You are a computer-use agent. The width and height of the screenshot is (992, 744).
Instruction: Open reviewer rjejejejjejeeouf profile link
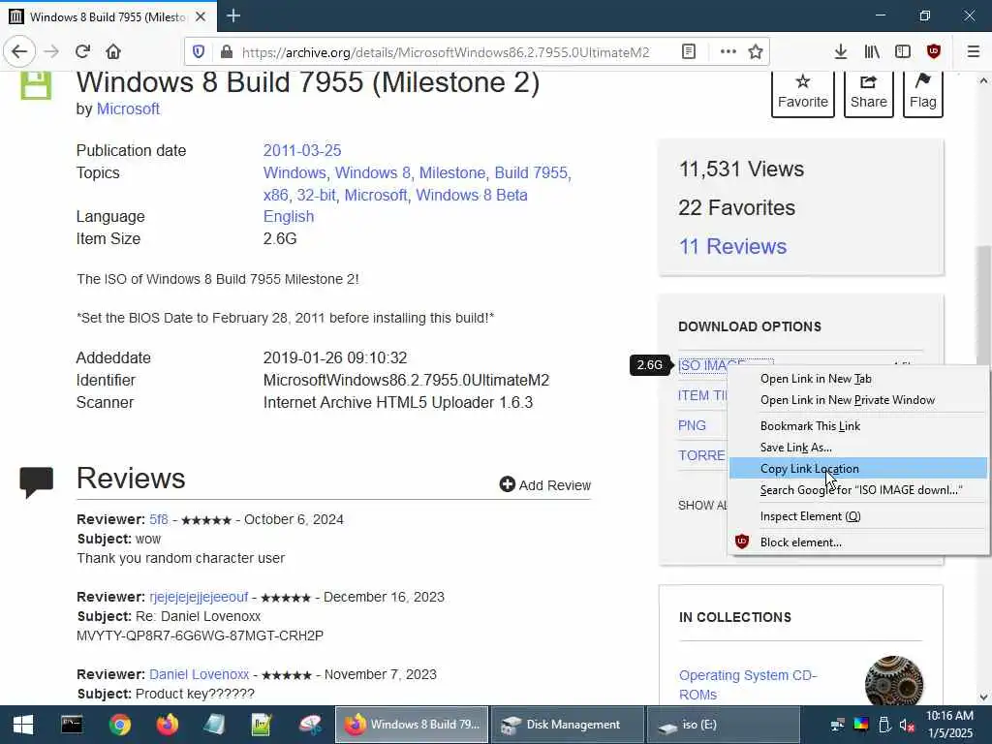(199, 597)
